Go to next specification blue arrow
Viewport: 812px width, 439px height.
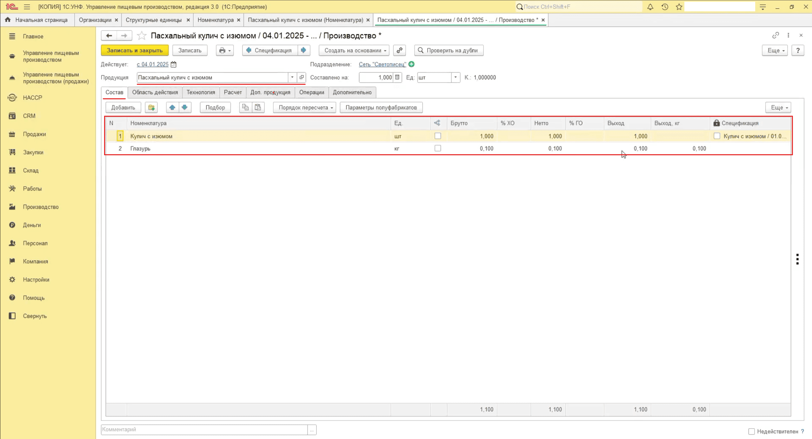[x=304, y=50]
